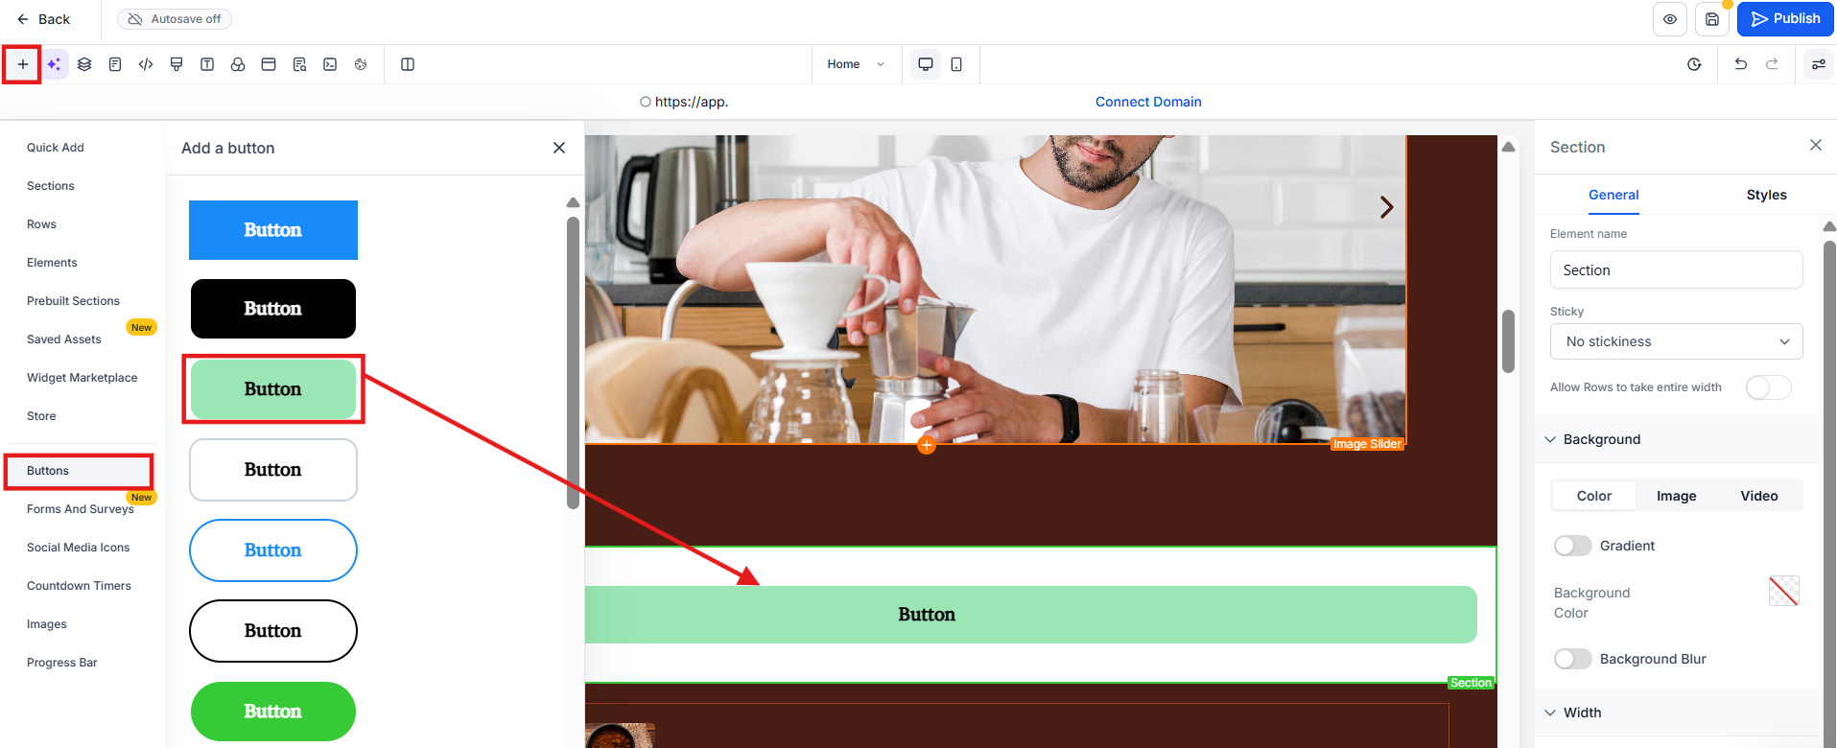Click the preview eye icon
This screenshot has height=748, width=1837.
[1670, 19]
